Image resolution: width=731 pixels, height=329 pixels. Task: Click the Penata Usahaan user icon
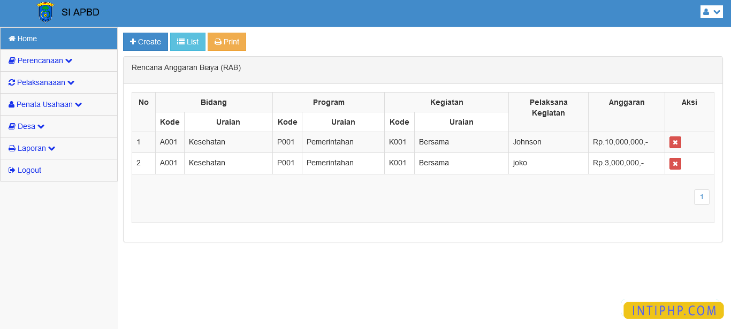pos(11,104)
